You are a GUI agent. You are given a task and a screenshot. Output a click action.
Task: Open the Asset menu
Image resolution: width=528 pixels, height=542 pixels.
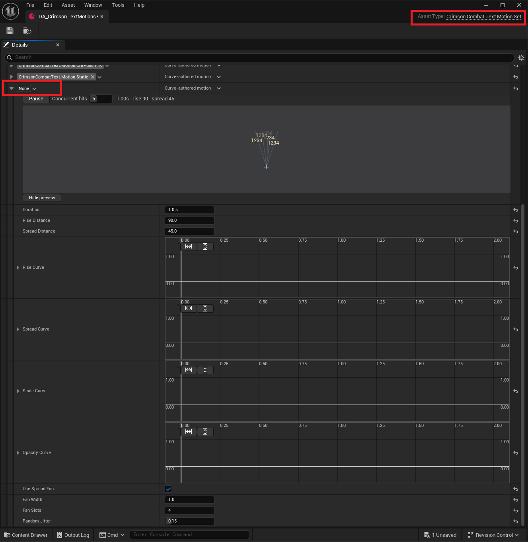[68, 5]
